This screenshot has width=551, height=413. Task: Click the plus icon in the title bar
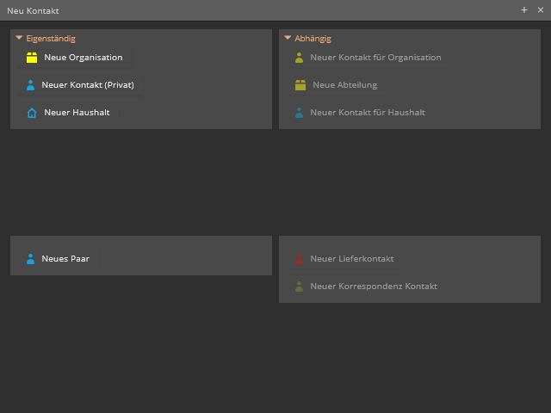point(524,10)
